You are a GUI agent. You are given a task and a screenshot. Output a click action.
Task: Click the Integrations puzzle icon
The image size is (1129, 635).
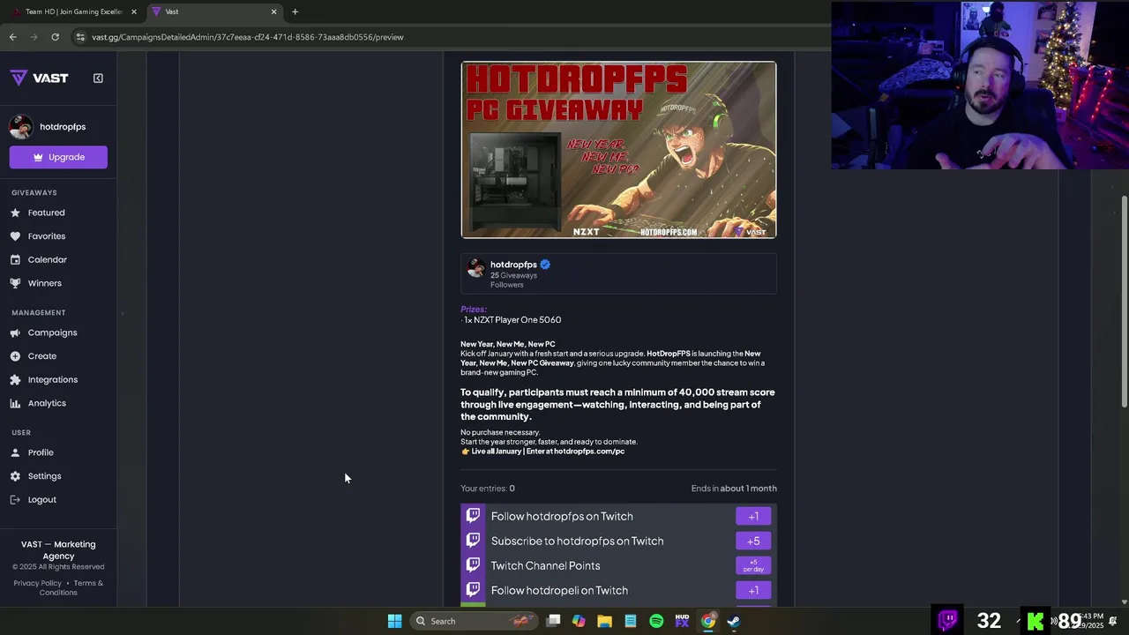coord(15,379)
